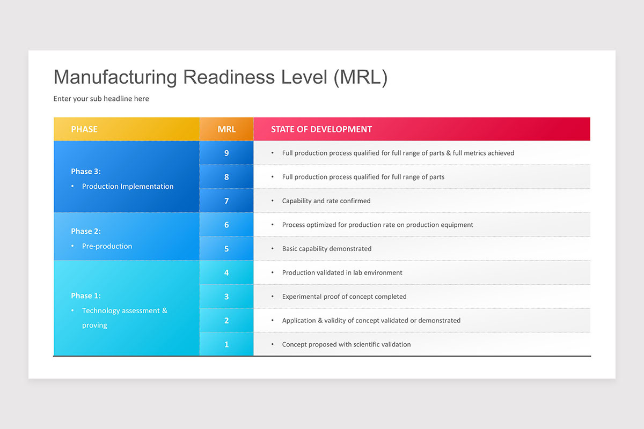The width and height of the screenshot is (644, 429).
Task: Select MRL level 7 cell
Action: click(x=226, y=201)
